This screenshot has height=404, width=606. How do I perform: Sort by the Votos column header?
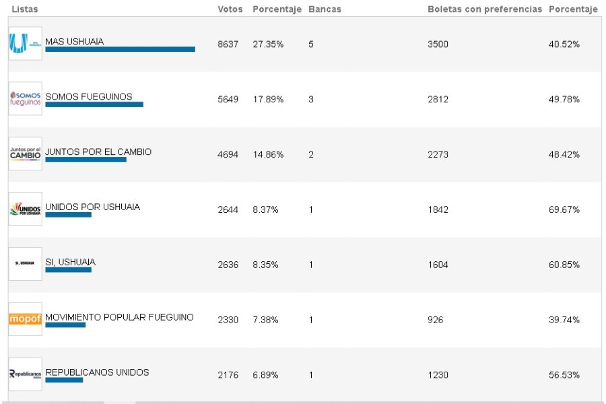230,9
